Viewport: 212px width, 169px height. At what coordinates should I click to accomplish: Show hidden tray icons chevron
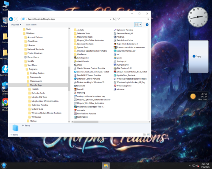click(190, 166)
